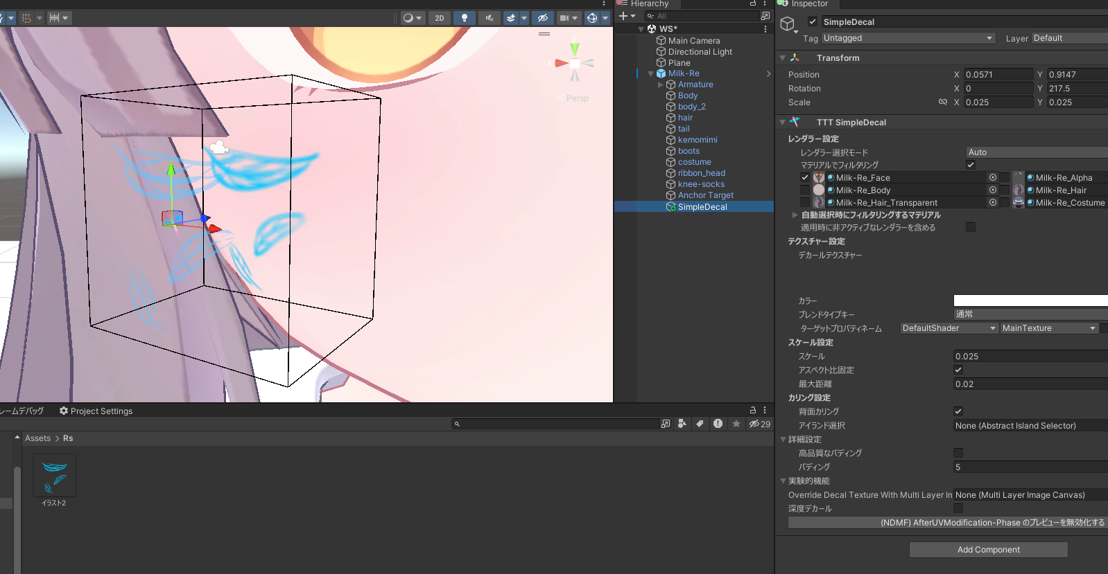Toggle scene audio mute icon
Image resolution: width=1108 pixels, height=574 pixels.
(x=489, y=18)
